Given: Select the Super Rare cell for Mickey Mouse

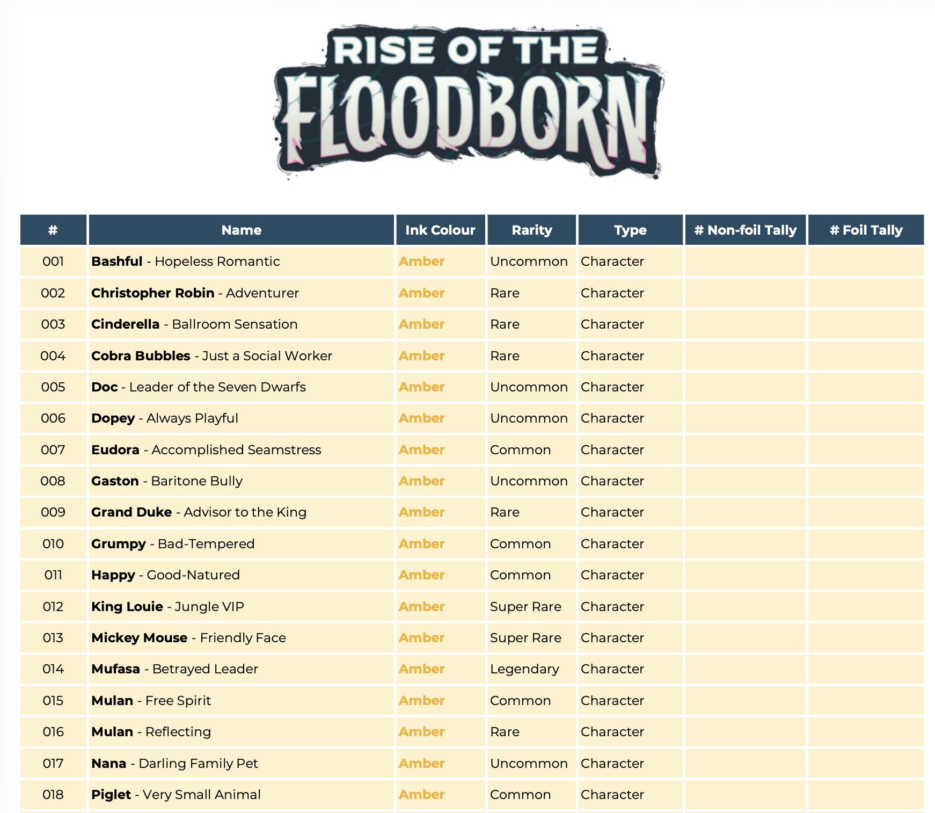Looking at the screenshot, I should tap(532, 637).
